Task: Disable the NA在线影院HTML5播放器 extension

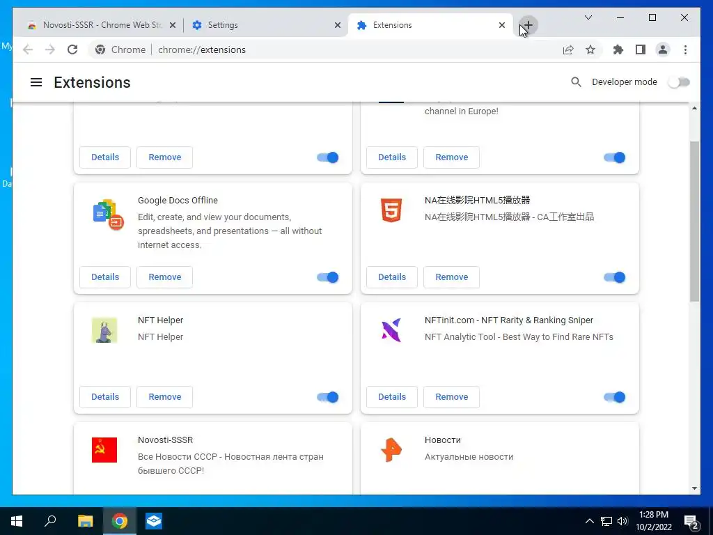Action: (615, 277)
